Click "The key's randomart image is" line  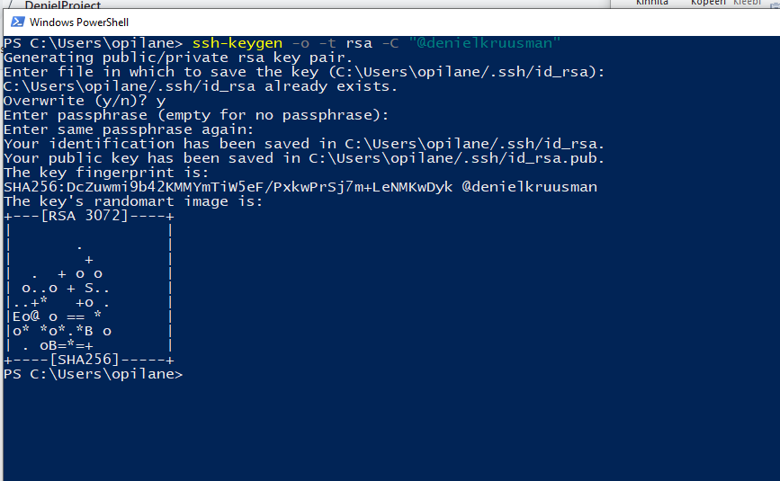(x=133, y=201)
